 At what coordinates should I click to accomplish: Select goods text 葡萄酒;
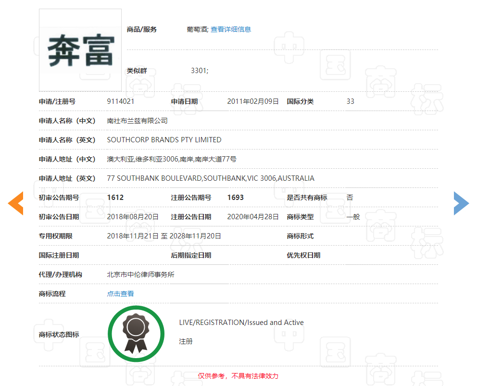[198, 29]
